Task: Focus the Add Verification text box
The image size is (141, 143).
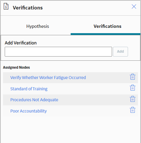Action: point(58,52)
